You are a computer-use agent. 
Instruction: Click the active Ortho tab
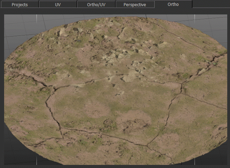pyautogui.click(x=173, y=4)
